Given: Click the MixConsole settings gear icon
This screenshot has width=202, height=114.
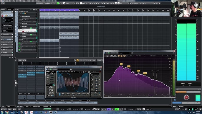Looking at the screenshot, I should pyautogui.click(x=51, y=107).
